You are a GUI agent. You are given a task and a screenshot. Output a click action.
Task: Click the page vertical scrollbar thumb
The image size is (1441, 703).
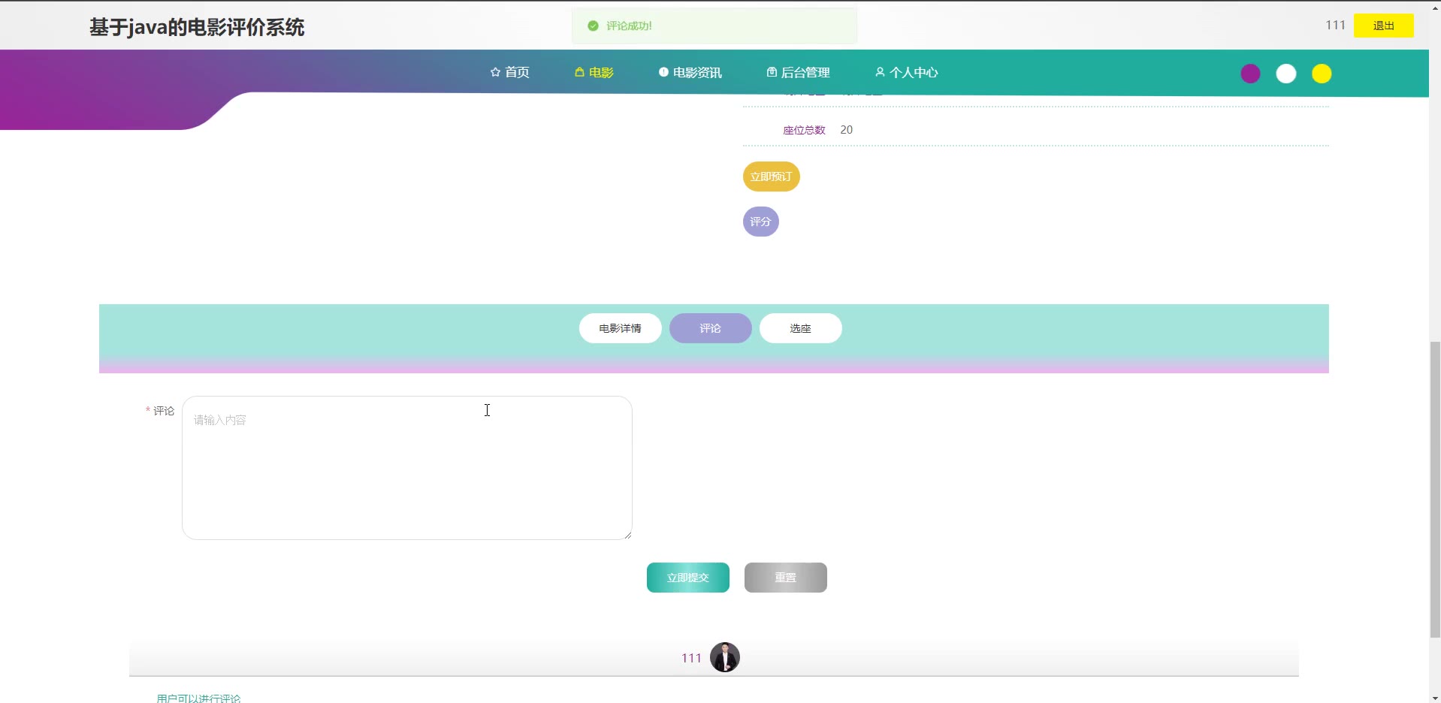coord(1435,490)
